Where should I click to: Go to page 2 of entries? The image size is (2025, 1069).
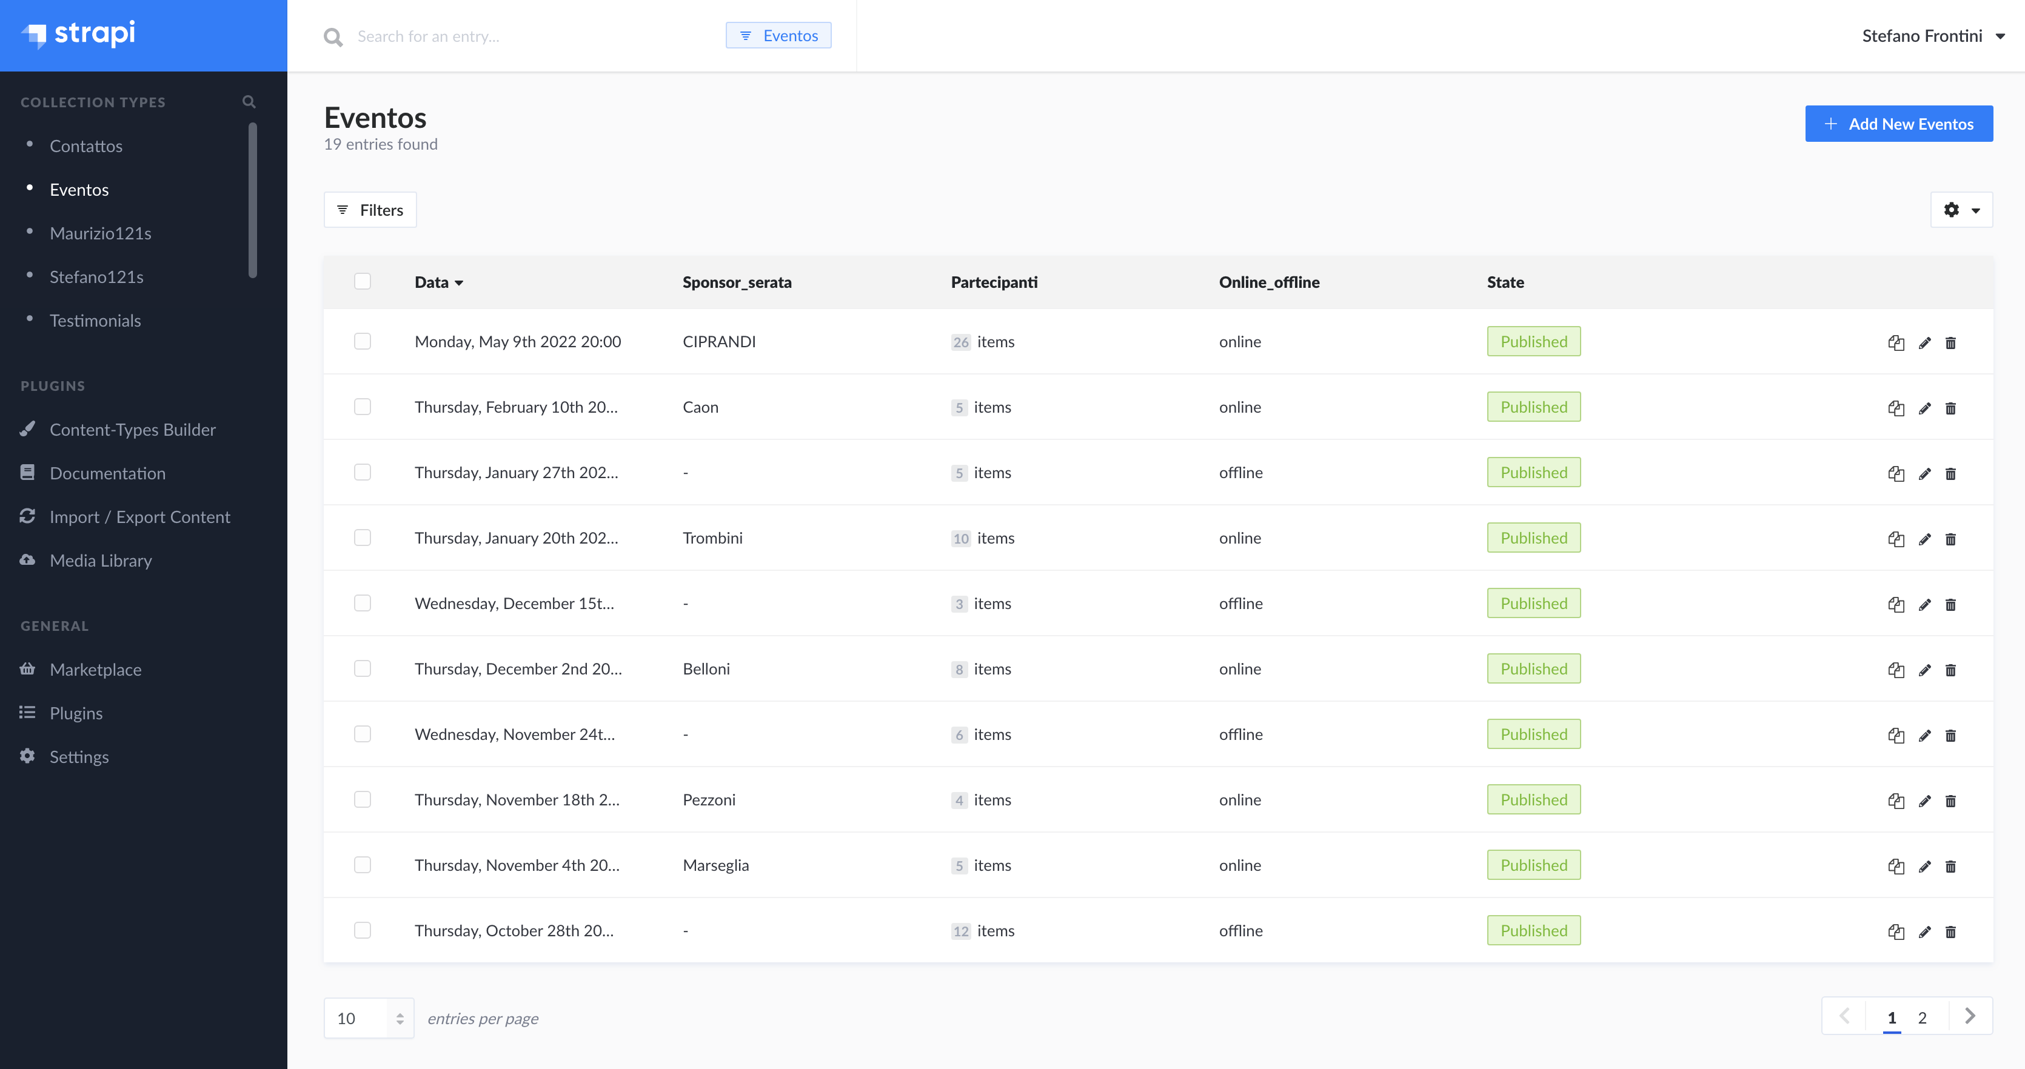tap(1923, 1016)
